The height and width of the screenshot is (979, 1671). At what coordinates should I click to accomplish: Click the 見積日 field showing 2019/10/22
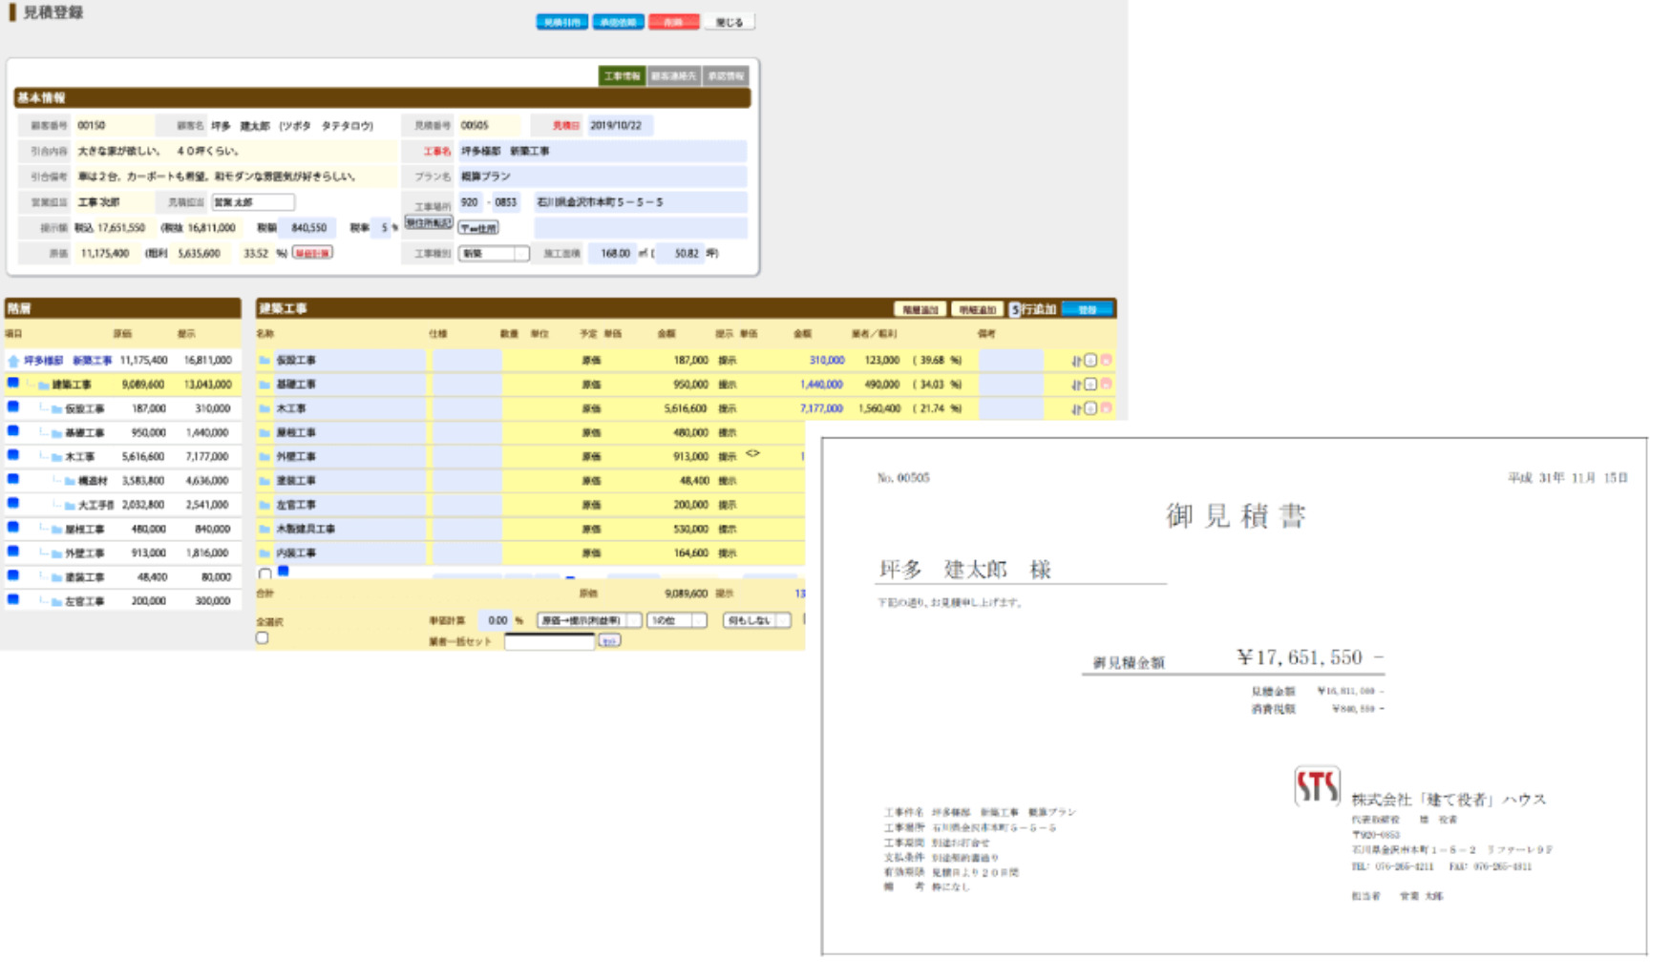pos(620,125)
